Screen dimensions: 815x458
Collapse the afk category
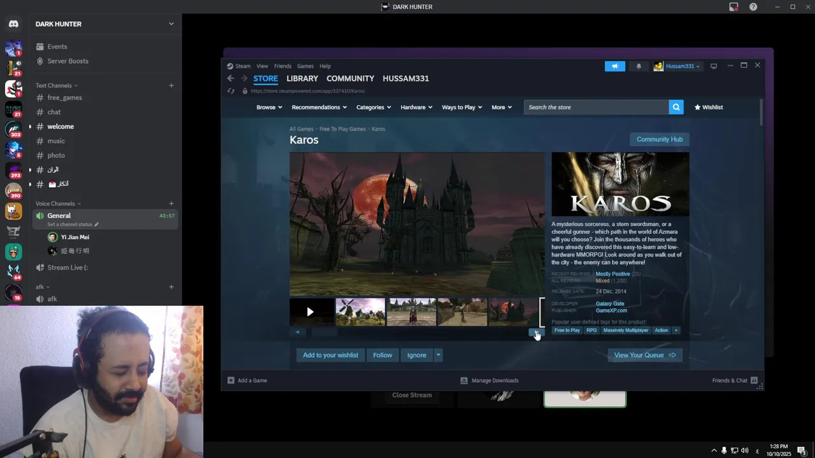coord(43,287)
